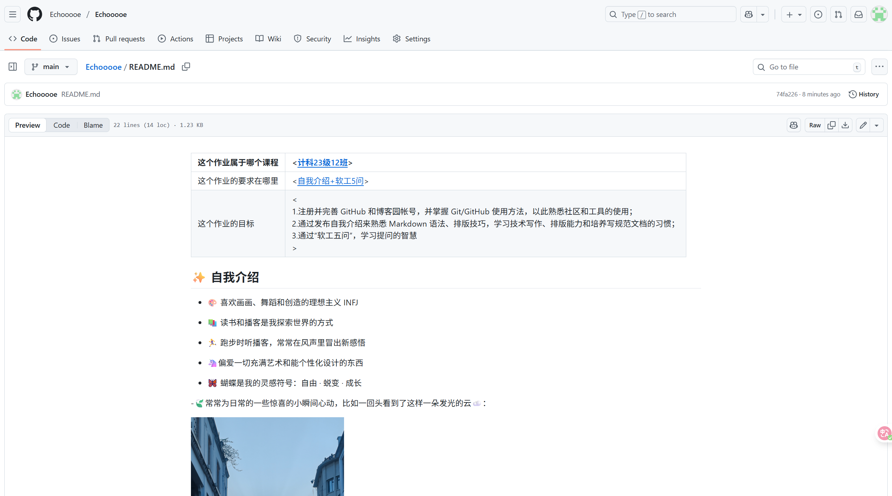The image size is (892, 496).
Task: Edit this file with pencil icon
Action: [x=863, y=125]
